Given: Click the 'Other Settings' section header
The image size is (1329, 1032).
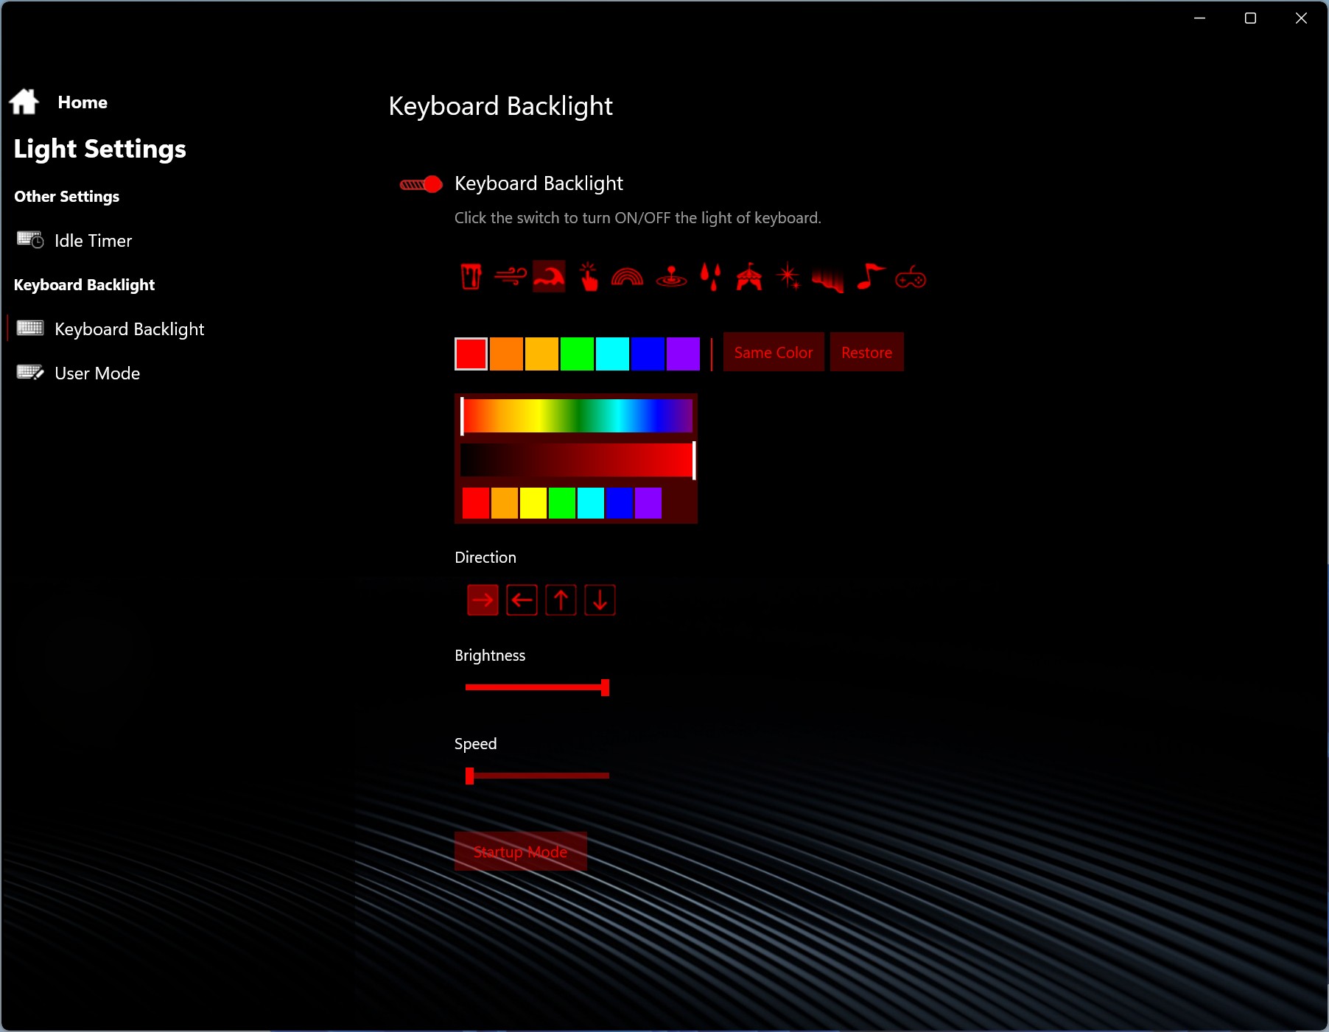Looking at the screenshot, I should tap(67, 197).
